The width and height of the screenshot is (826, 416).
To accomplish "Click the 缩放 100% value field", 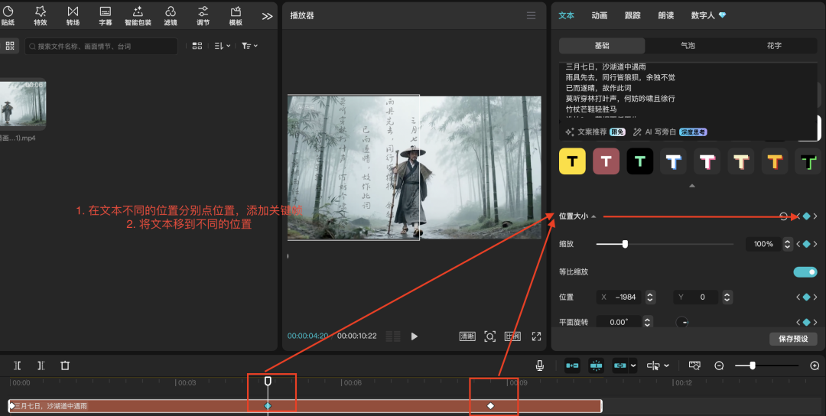I will point(763,244).
